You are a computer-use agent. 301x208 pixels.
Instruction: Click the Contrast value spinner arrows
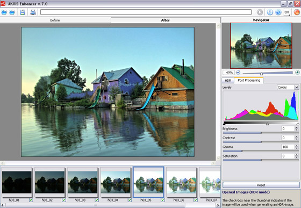pyautogui.click(x=297, y=138)
